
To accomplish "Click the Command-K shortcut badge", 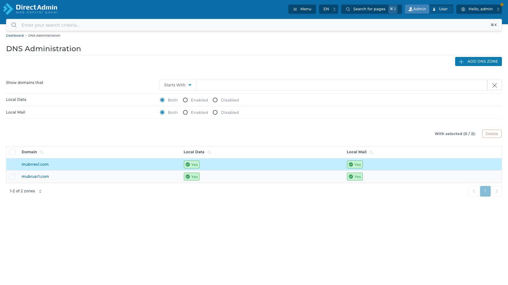I will [x=494, y=25].
